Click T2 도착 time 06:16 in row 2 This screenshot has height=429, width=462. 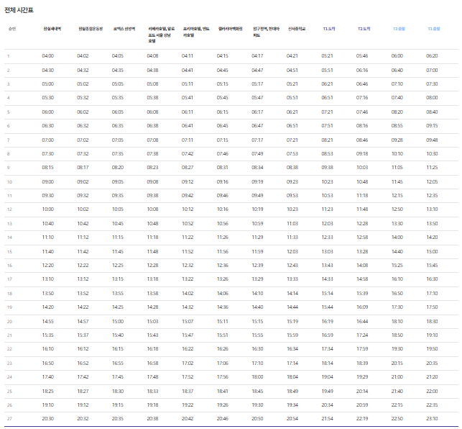[x=362, y=71]
